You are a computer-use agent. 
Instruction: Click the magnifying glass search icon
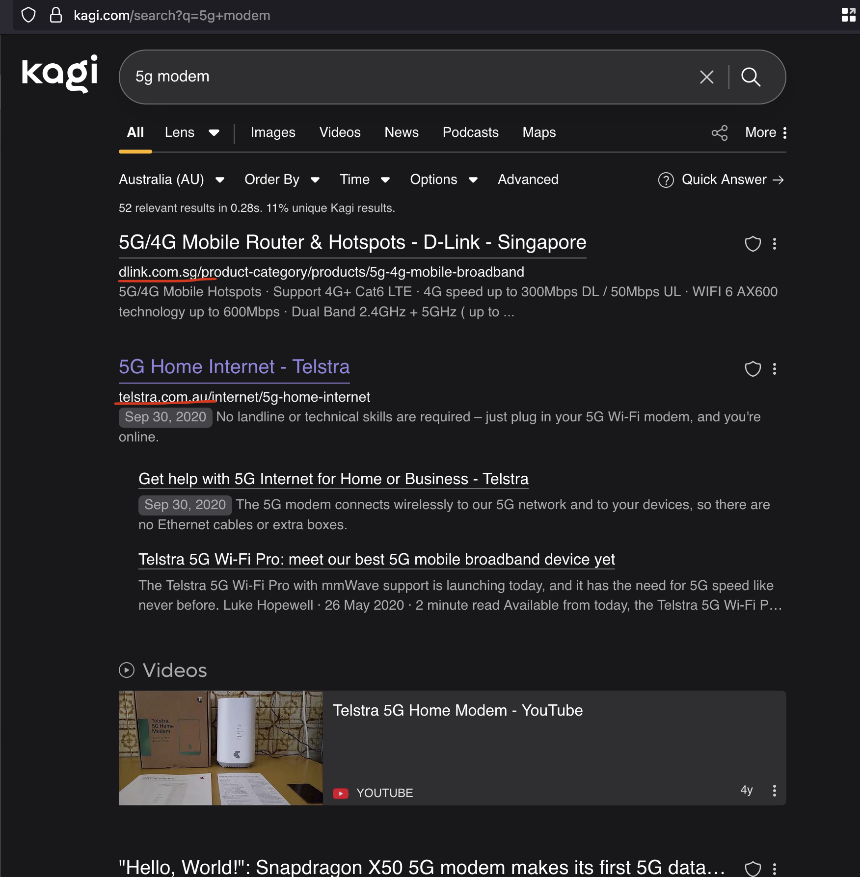(x=751, y=77)
